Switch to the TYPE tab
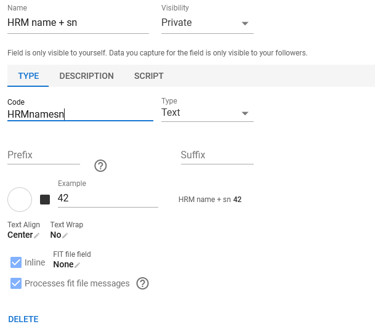This screenshot has width=375, height=332. point(28,76)
